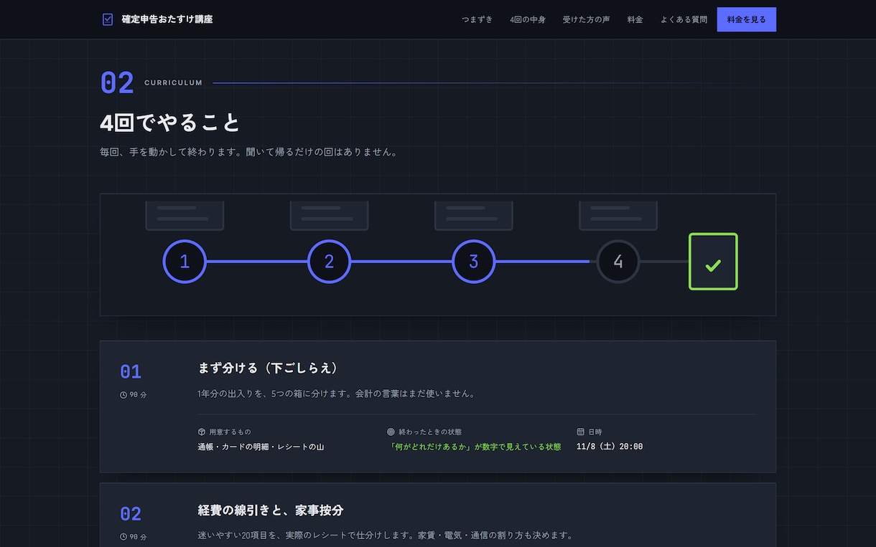This screenshot has width=876, height=547.
Task: Click the 料金を見る button
Action: tap(746, 19)
